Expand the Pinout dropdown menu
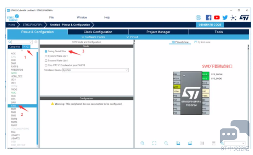Image resolution: width=253 pixels, height=155 pixels. pyautogui.click(x=132, y=37)
